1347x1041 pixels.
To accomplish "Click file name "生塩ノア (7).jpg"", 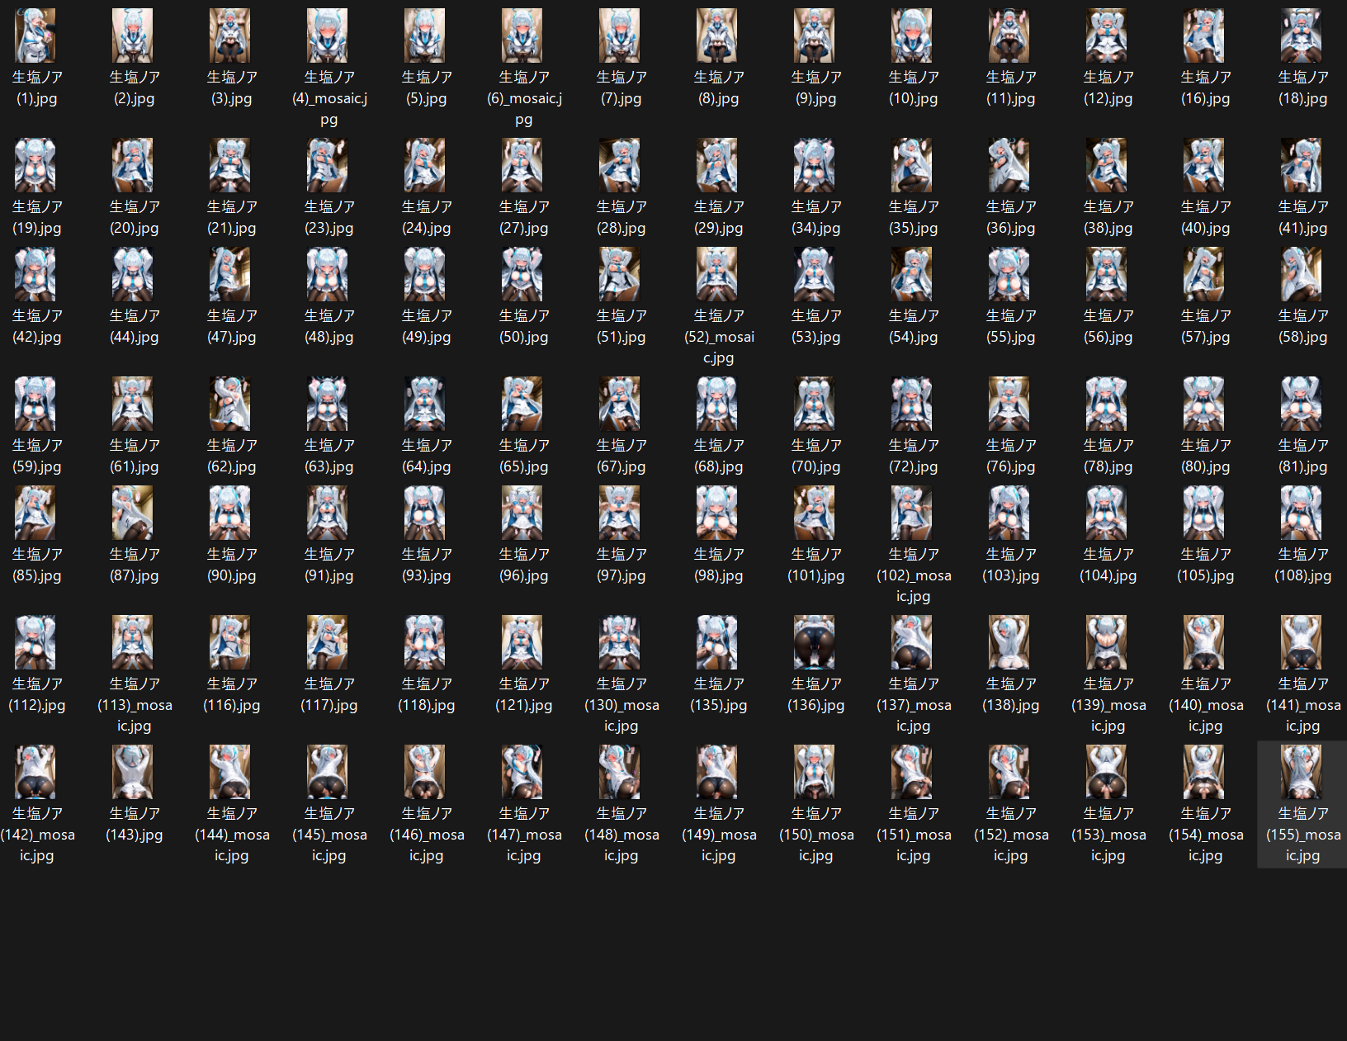I will [x=621, y=88].
